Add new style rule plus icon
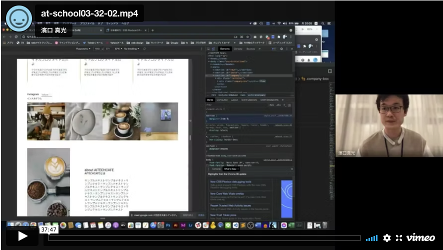The image size is (443, 250). pos(284,105)
